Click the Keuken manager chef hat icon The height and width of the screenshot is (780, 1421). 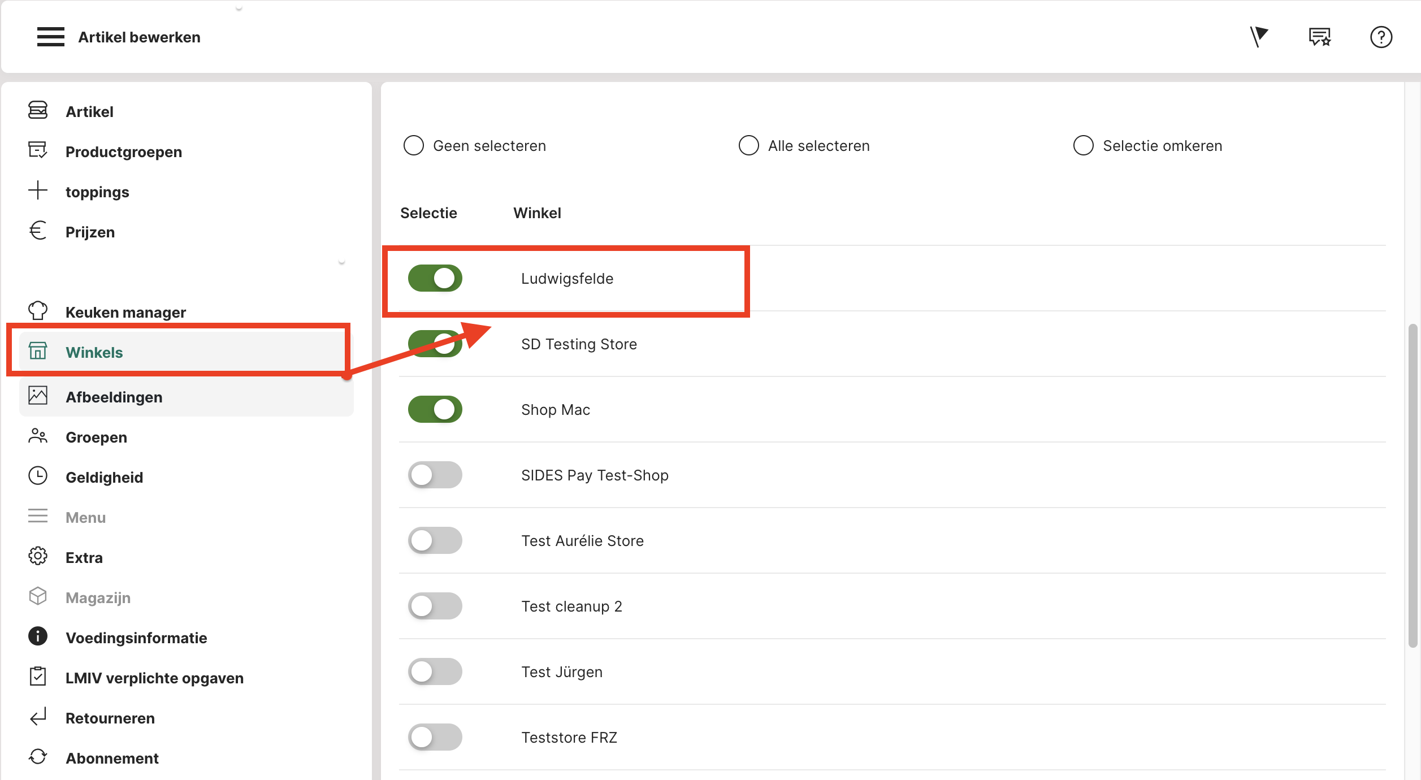click(38, 311)
